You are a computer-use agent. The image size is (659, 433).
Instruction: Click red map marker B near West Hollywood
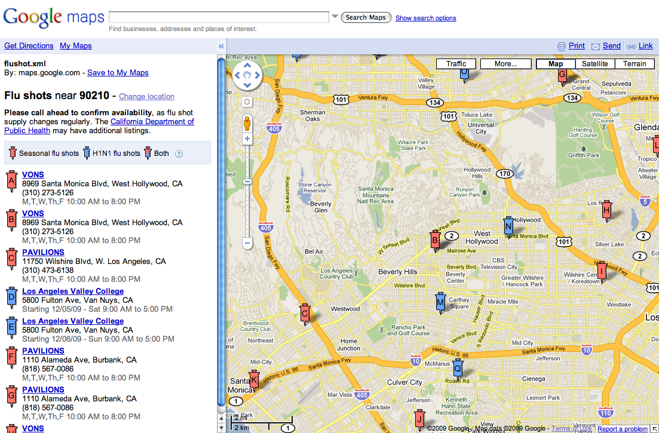point(436,241)
